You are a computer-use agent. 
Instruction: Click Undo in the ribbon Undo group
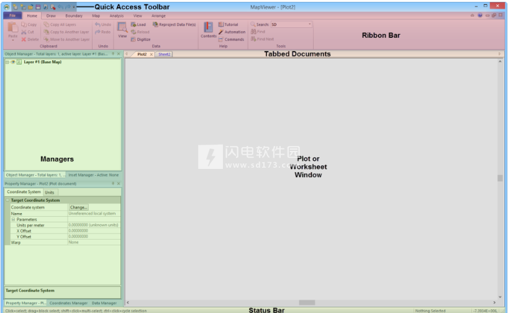click(102, 25)
